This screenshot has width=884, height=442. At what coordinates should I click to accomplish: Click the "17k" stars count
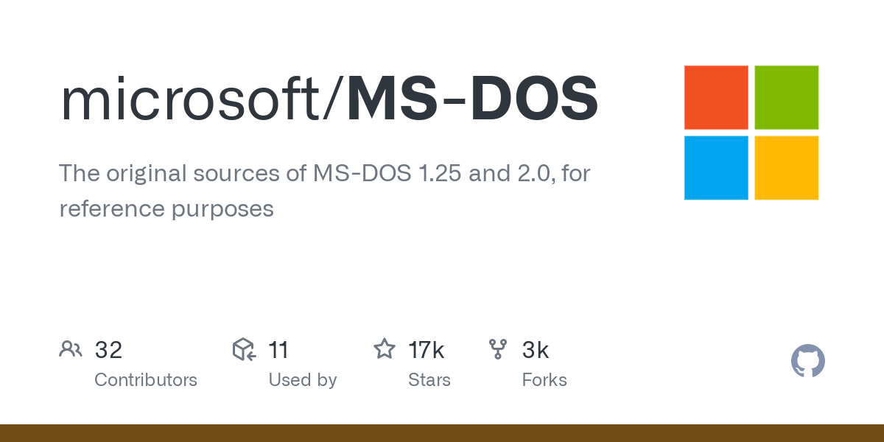tap(427, 350)
